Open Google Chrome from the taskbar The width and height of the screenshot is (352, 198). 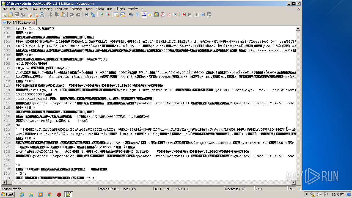(x=50, y=194)
